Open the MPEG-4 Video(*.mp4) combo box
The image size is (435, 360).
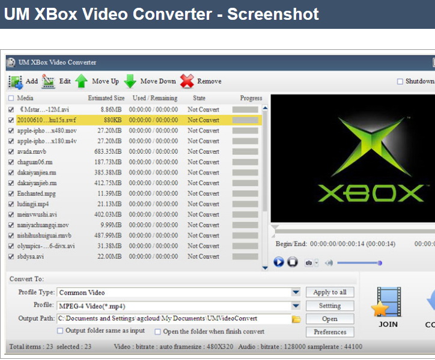click(x=178, y=306)
